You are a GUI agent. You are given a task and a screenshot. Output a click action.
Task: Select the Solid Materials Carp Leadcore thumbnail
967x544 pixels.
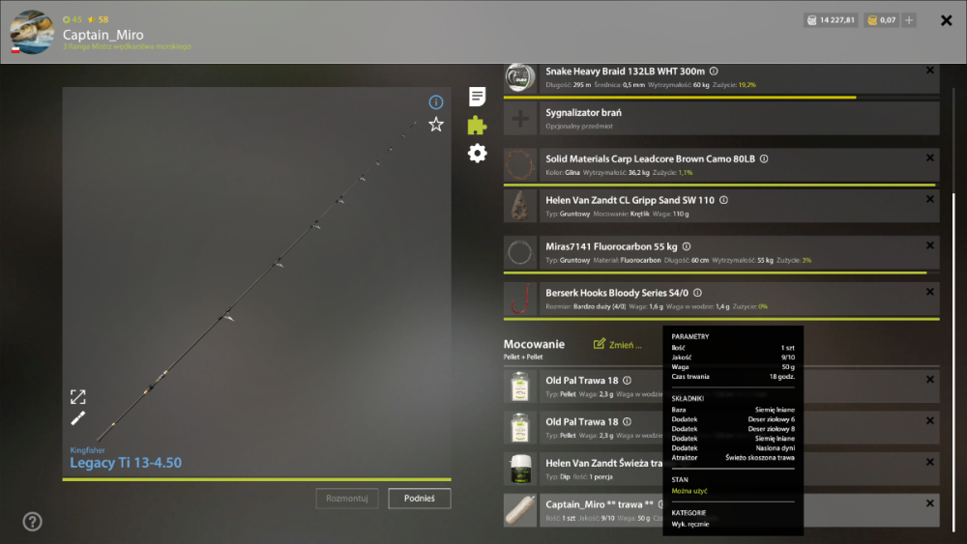(520, 164)
